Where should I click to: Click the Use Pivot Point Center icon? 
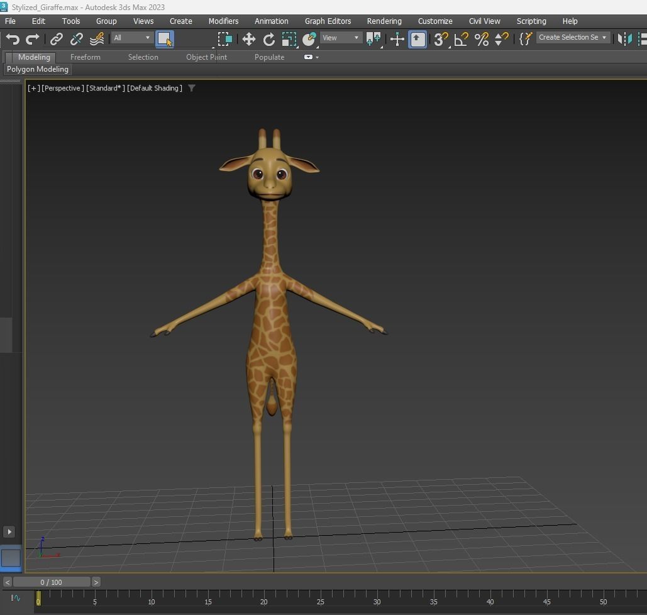(373, 39)
